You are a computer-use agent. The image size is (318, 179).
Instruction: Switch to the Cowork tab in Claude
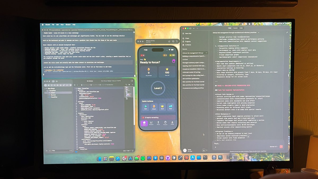coord(235,28)
